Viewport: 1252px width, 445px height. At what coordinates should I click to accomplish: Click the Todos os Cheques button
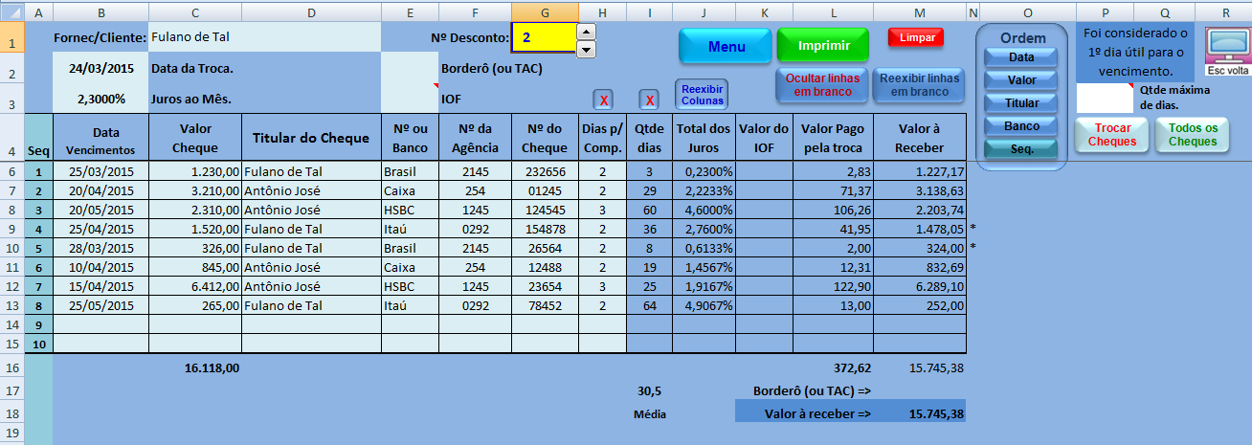coord(1192,135)
